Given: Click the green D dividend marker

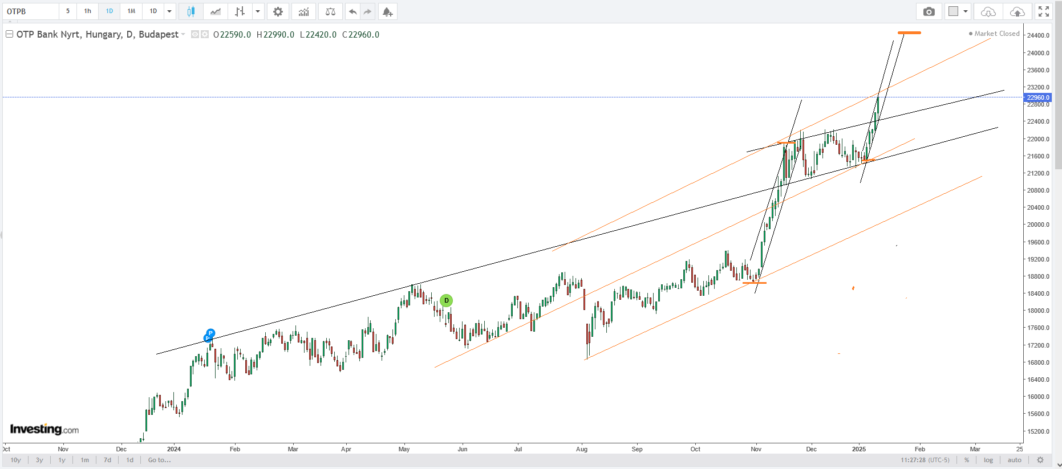Looking at the screenshot, I should tap(446, 300).
